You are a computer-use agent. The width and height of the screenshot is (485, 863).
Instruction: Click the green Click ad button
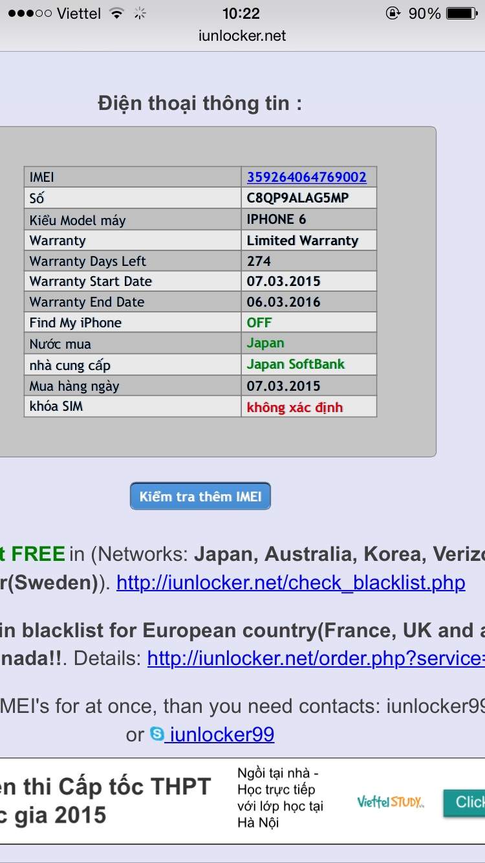(464, 802)
